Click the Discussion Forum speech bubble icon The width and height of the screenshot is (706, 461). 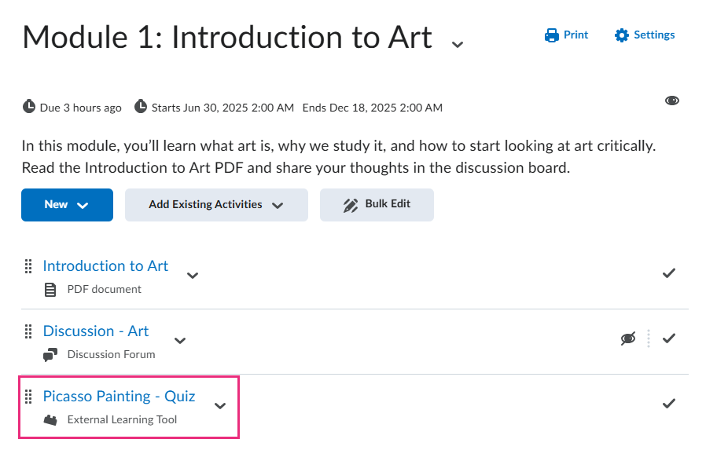pos(50,355)
